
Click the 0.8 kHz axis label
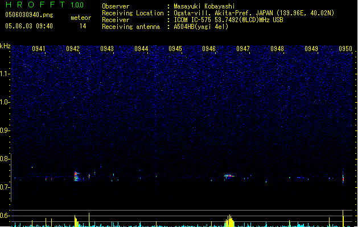point(5,159)
